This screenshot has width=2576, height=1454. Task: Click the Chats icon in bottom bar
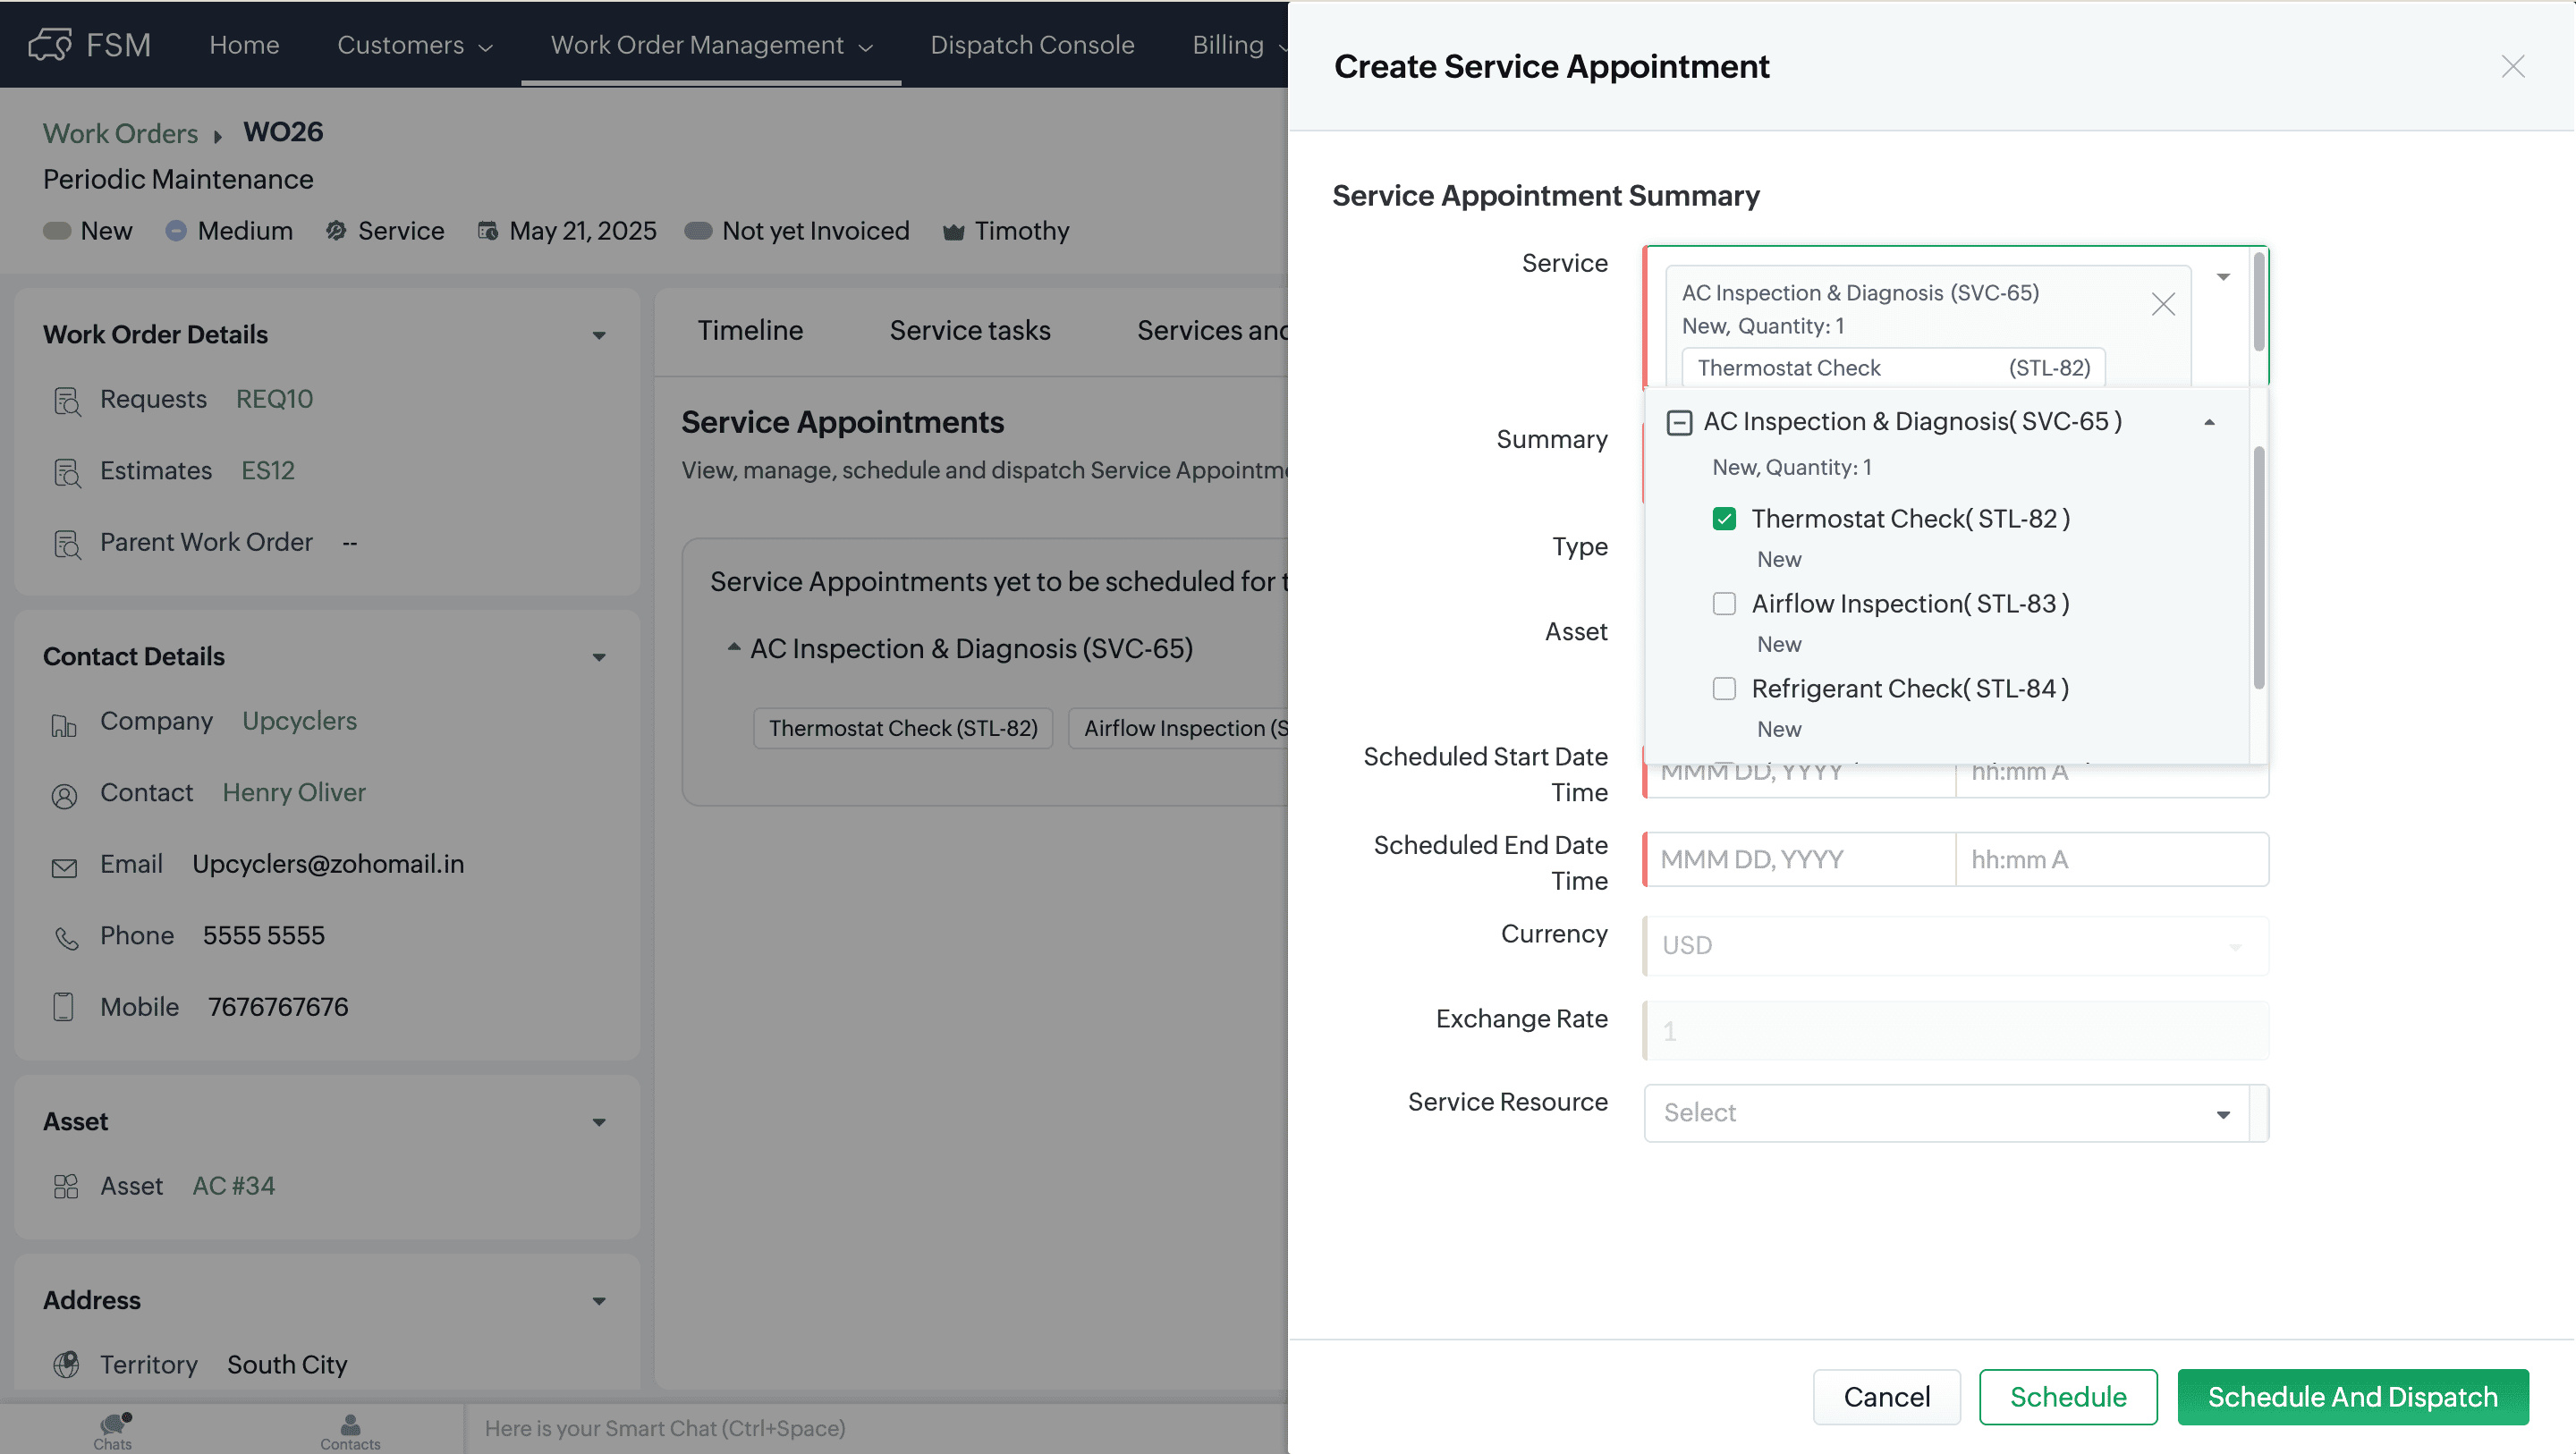[x=113, y=1425]
